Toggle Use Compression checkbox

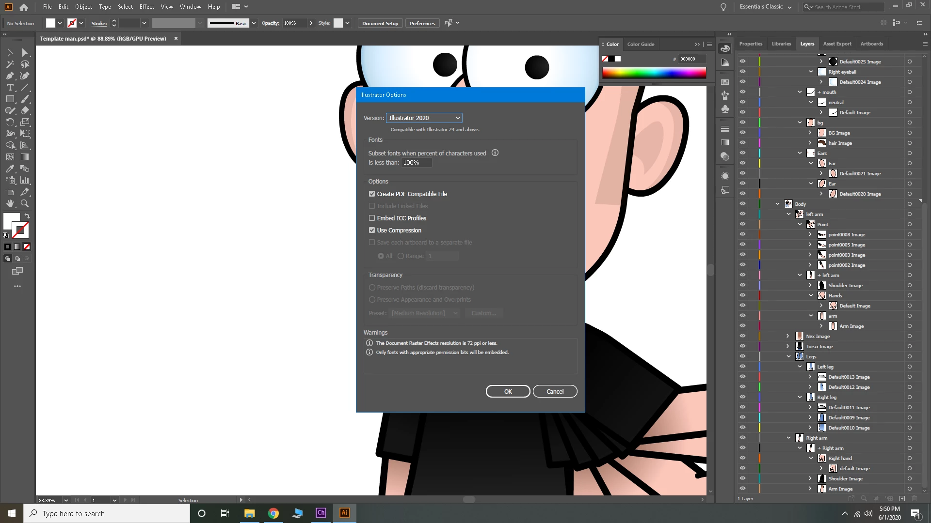pos(372,230)
